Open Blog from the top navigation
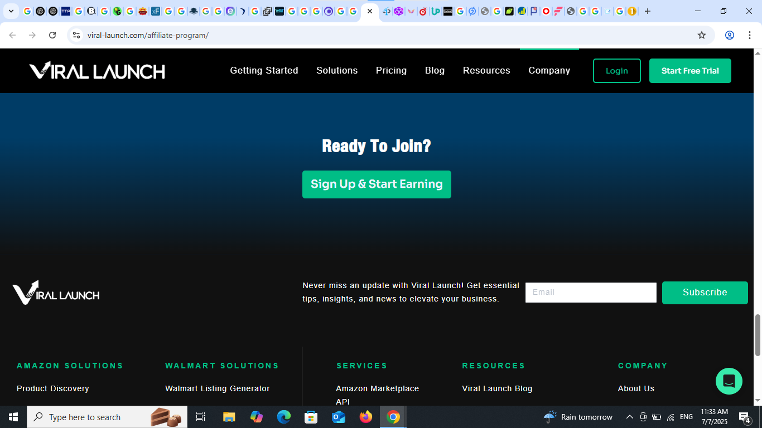The width and height of the screenshot is (762, 428). 435,71
